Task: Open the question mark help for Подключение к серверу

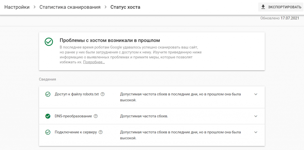Action: [101, 132]
